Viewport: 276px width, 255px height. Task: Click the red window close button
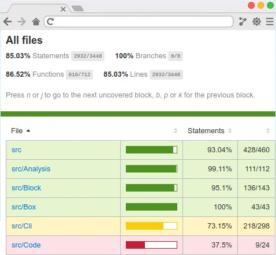pos(251,5)
